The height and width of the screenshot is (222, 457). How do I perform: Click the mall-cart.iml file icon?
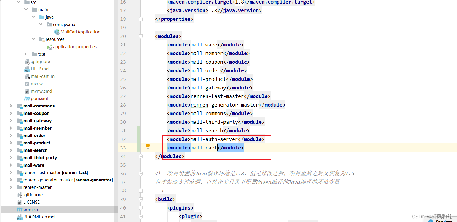(27, 76)
